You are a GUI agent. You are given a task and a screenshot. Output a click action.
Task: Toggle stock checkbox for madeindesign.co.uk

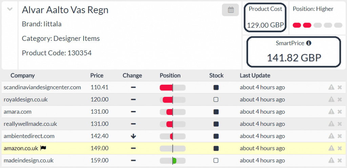coord(216,160)
